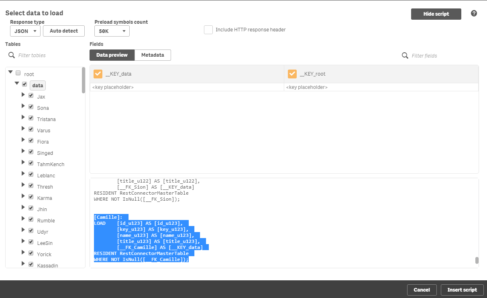487x298 pixels.
Task: Click the __KEY_root column header text
Action: (313, 74)
